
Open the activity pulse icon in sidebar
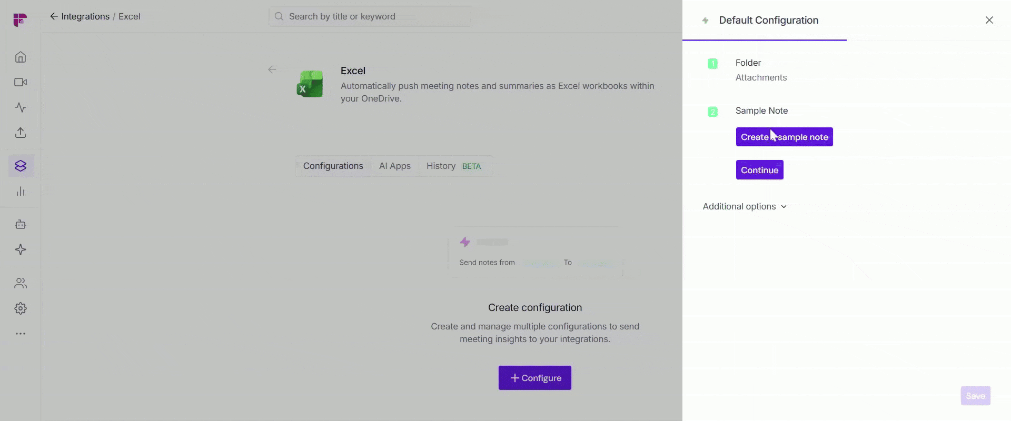point(21,107)
